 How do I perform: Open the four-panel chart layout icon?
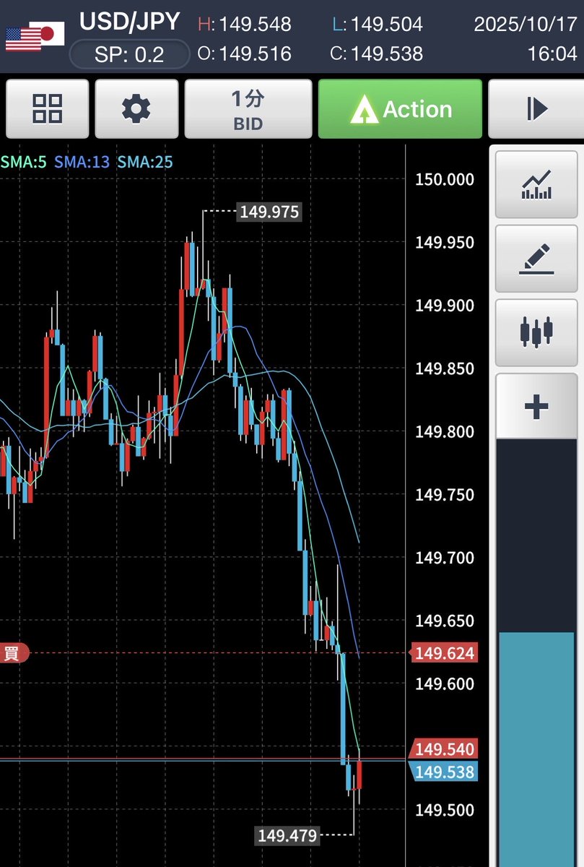[x=48, y=109]
